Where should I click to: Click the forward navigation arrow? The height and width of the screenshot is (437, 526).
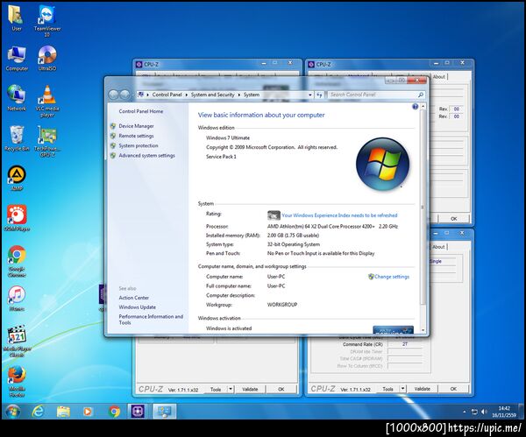click(x=124, y=95)
